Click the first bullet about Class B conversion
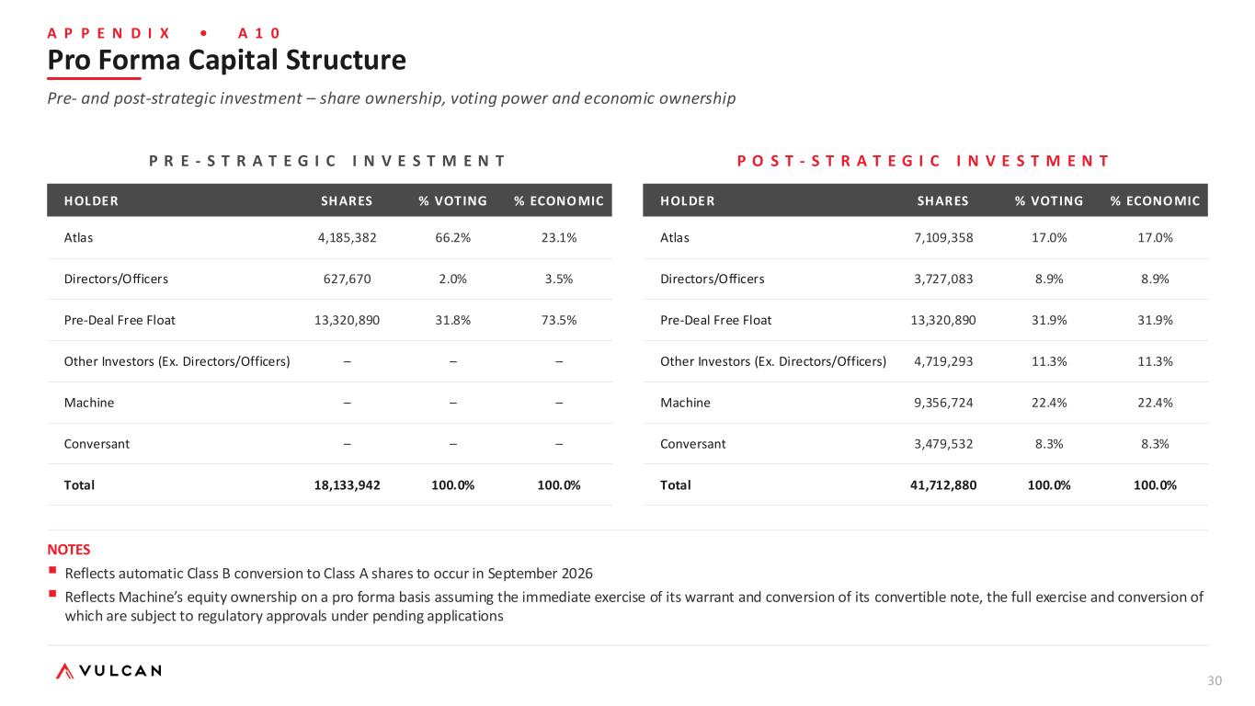Screen dimensions: 1255x706 click(x=329, y=574)
